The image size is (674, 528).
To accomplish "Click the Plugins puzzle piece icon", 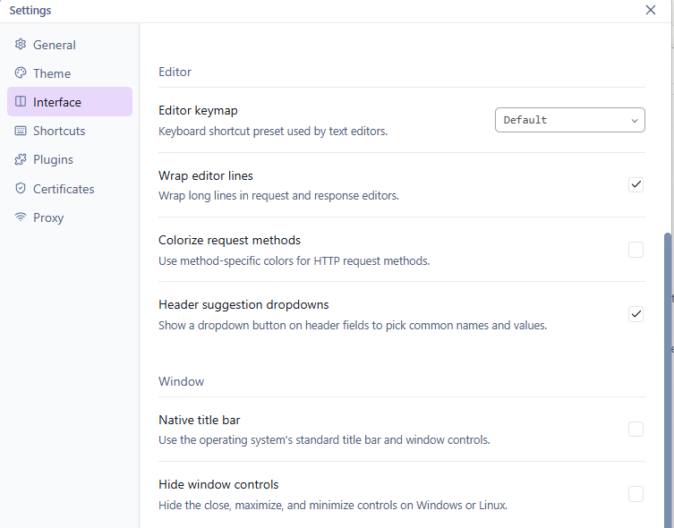I will [21, 159].
